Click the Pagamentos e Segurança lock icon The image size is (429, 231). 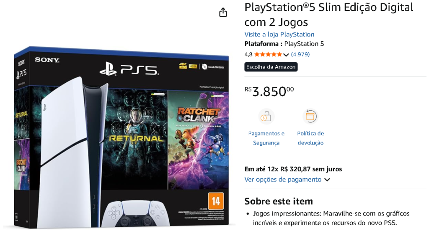[x=266, y=117]
